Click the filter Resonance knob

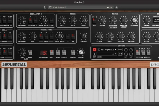pos(113,20)
